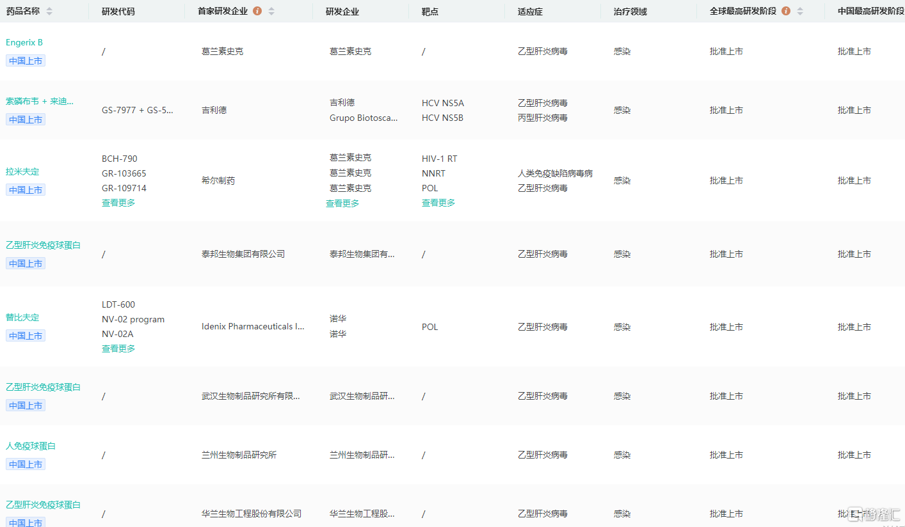Click the 首家研发企业 column header label
905x527 pixels.
pos(223,11)
